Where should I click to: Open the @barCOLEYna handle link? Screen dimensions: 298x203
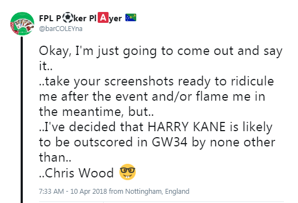point(61,29)
